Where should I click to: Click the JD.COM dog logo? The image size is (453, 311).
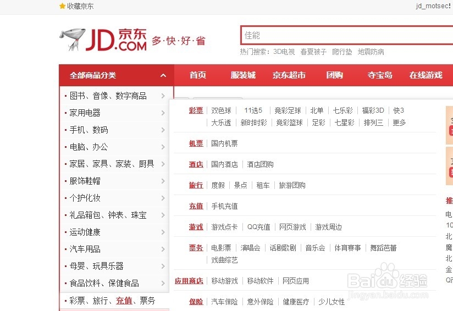coord(103,40)
